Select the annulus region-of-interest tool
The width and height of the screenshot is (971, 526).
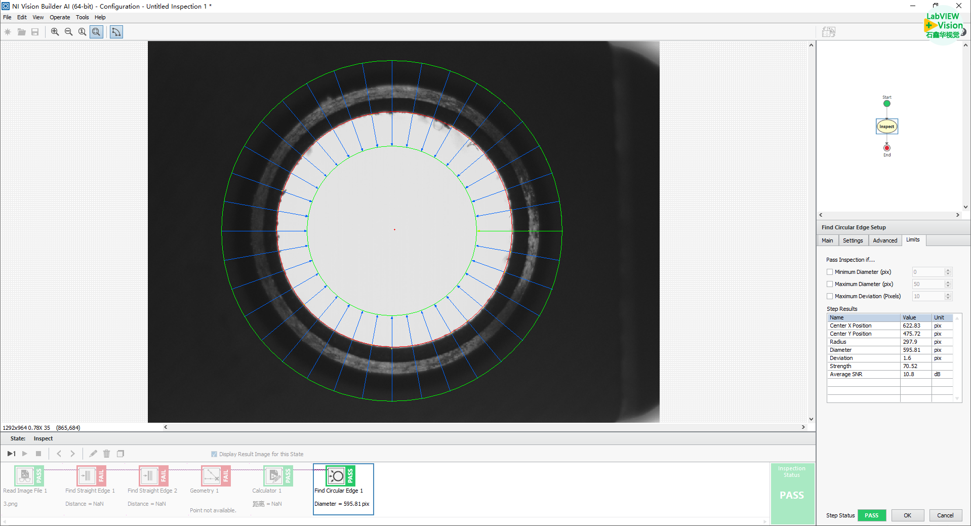click(x=116, y=32)
